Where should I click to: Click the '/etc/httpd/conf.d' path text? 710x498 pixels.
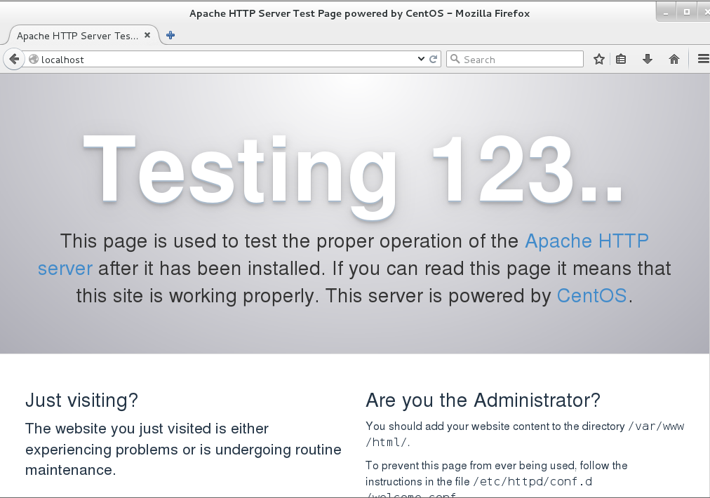pyautogui.click(x=532, y=481)
